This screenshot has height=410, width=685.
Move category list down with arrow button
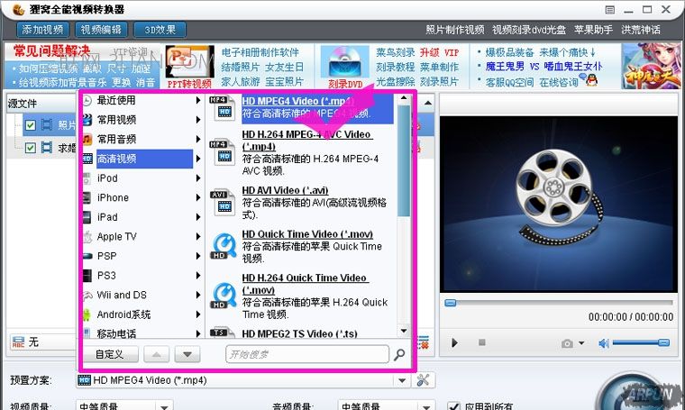click(187, 354)
